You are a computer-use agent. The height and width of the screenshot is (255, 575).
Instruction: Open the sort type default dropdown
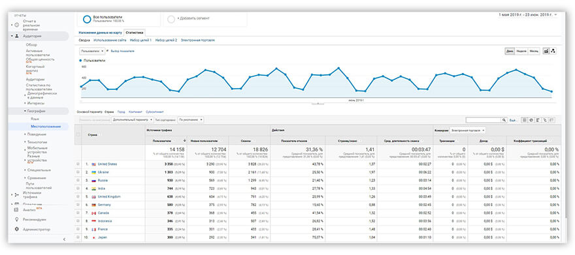(191, 120)
